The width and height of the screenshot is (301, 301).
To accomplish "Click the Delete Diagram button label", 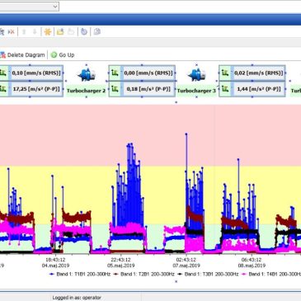I will coord(26,55).
